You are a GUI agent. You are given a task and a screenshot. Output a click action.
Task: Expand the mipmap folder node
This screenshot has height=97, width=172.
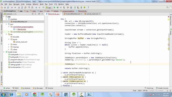click(9, 47)
